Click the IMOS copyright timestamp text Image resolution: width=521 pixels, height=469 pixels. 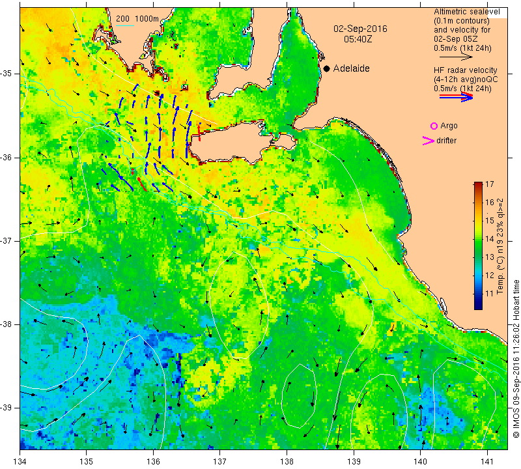coord(516,359)
